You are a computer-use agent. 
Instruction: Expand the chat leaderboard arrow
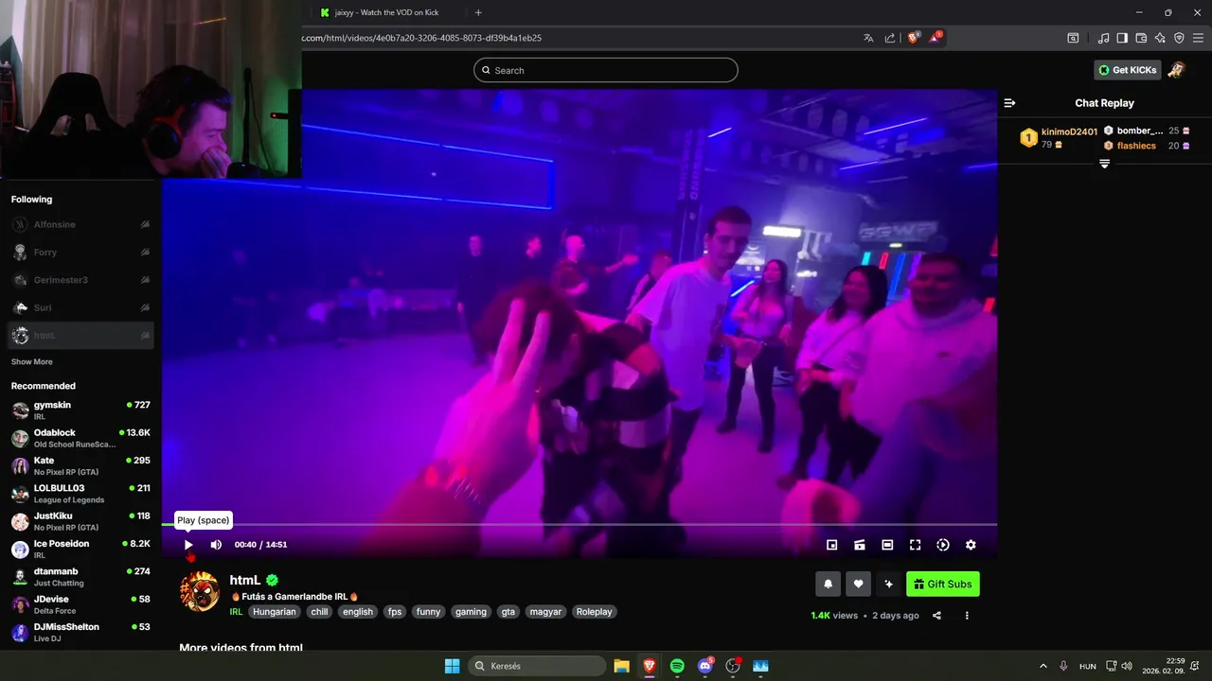pyautogui.click(x=1104, y=164)
